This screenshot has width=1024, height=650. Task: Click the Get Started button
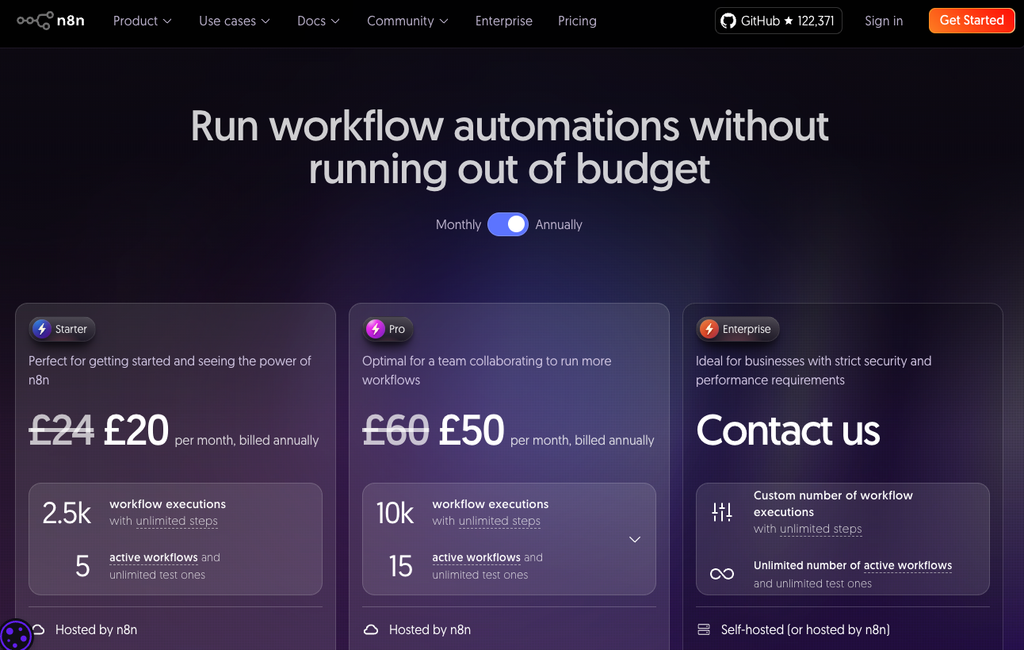point(972,21)
